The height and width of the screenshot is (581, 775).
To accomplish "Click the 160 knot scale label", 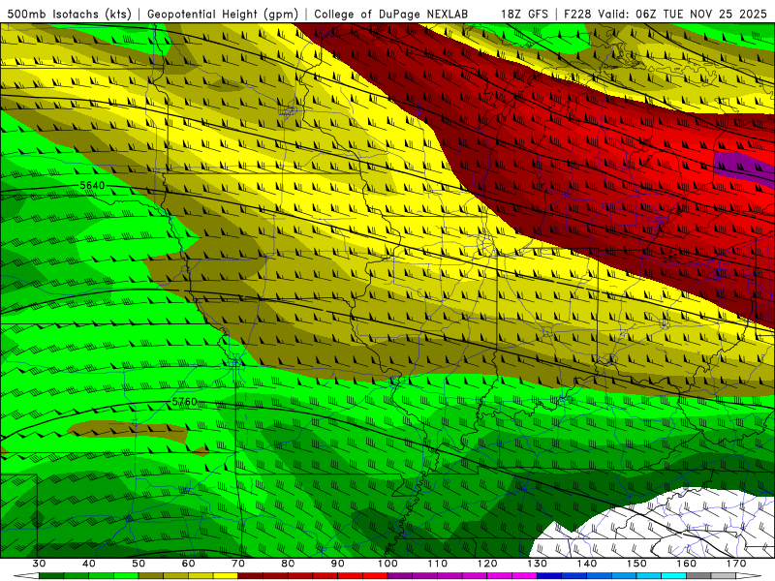I will tap(687, 564).
